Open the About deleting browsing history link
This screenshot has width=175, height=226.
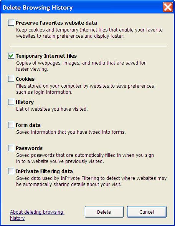tap(37, 215)
